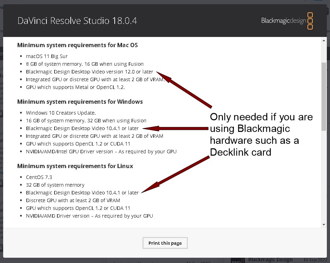Click Linux 'OpenCL 1.2 or CUDA 11' line
Screen dimensions: 330x263
(78, 208)
